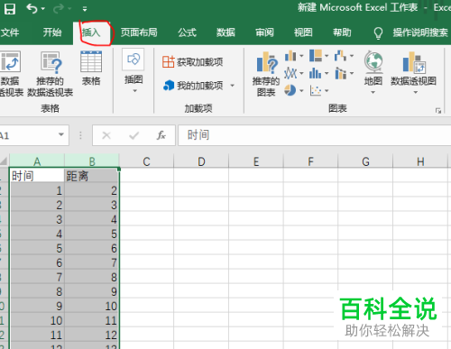
Task: Click the cancel X formula bar button
Action: (x=106, y=135)
